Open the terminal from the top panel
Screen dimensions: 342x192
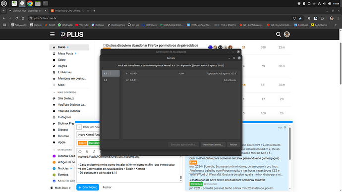(x=46, y=3)
